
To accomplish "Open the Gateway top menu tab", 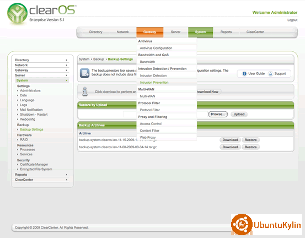I will coord(150,32).
